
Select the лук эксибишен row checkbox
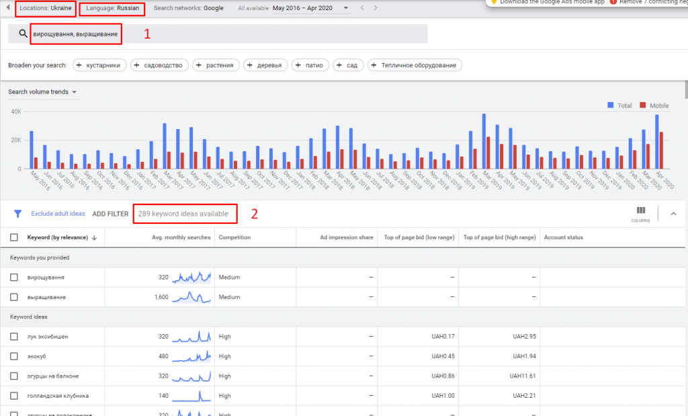(14, 337)
